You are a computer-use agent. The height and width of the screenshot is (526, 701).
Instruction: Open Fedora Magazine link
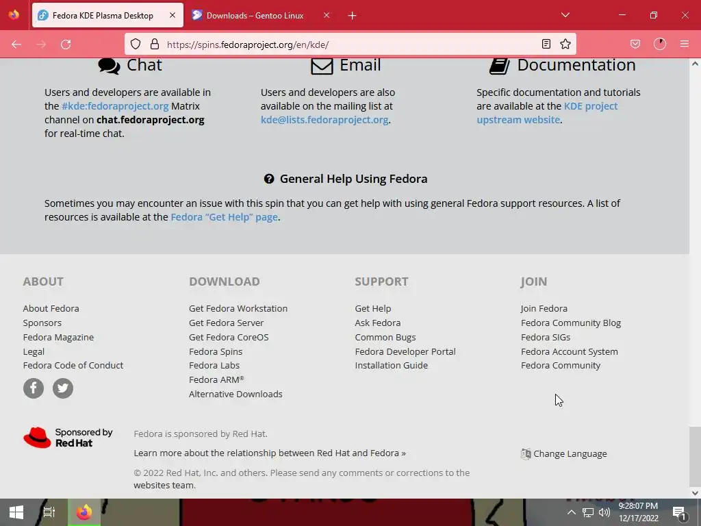59,337
